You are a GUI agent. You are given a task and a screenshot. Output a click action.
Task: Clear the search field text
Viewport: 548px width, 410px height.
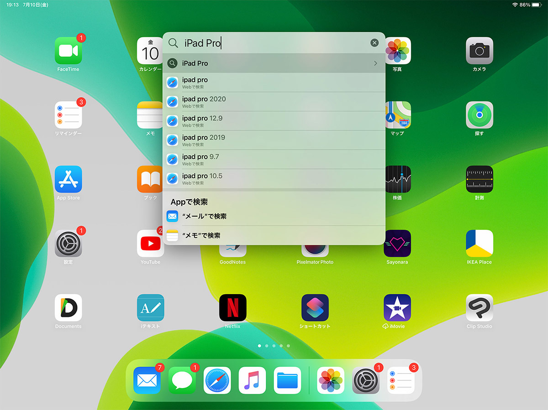[x=374, y=43]
